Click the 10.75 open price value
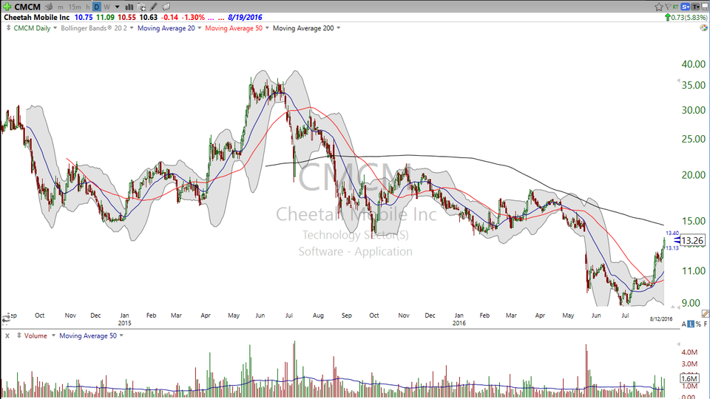Image resolution: width=710 pixels, height=399 pixels. click(84, 17)
